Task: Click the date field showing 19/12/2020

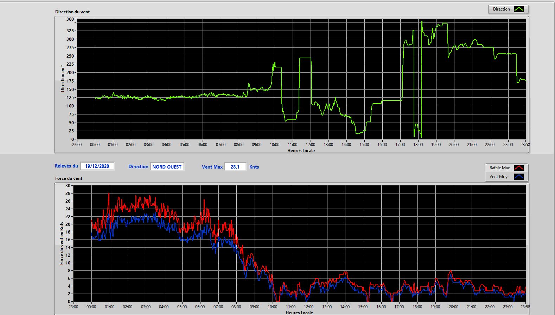Action: coord(97,166)
